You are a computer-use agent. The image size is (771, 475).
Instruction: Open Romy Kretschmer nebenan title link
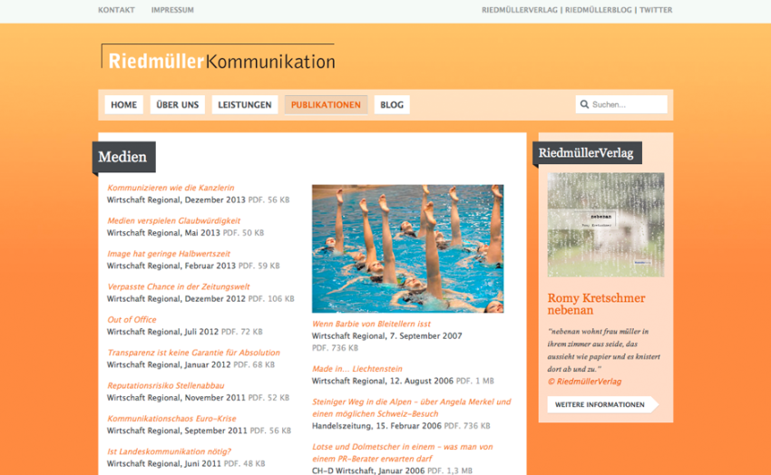[596, 304]
